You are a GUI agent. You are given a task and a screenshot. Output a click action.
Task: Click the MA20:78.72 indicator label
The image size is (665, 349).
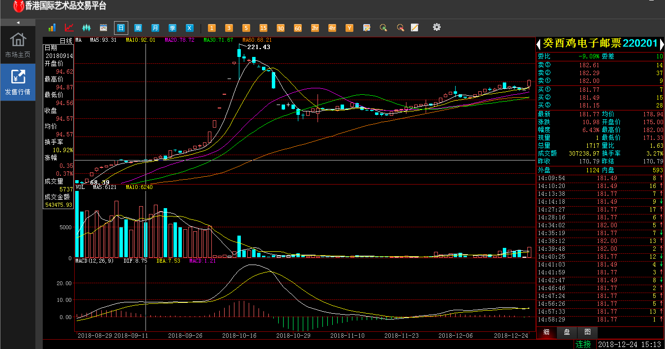click(x=179, y=40)
